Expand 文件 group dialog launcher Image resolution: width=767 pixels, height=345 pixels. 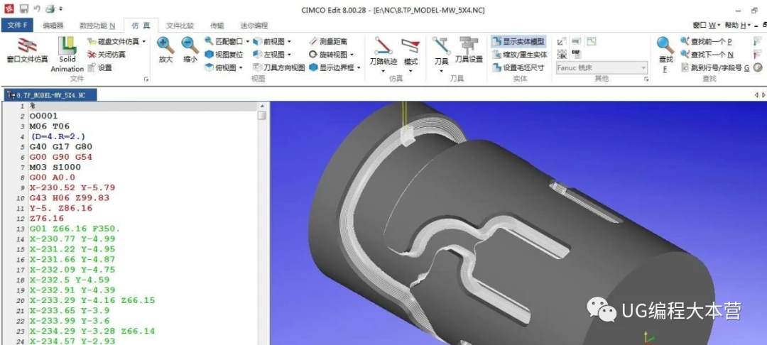146,79
